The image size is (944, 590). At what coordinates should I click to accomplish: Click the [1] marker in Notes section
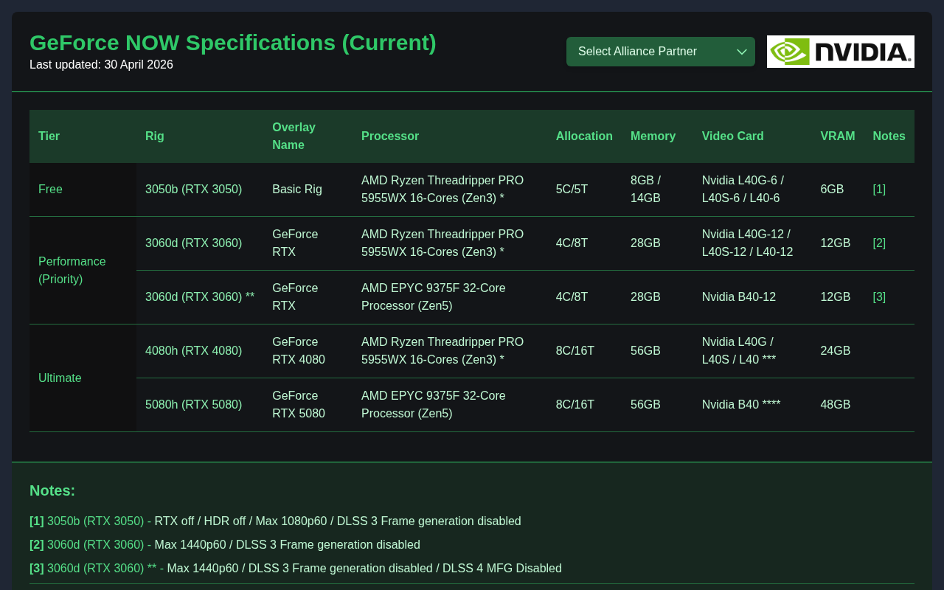(x=37, y=521)
